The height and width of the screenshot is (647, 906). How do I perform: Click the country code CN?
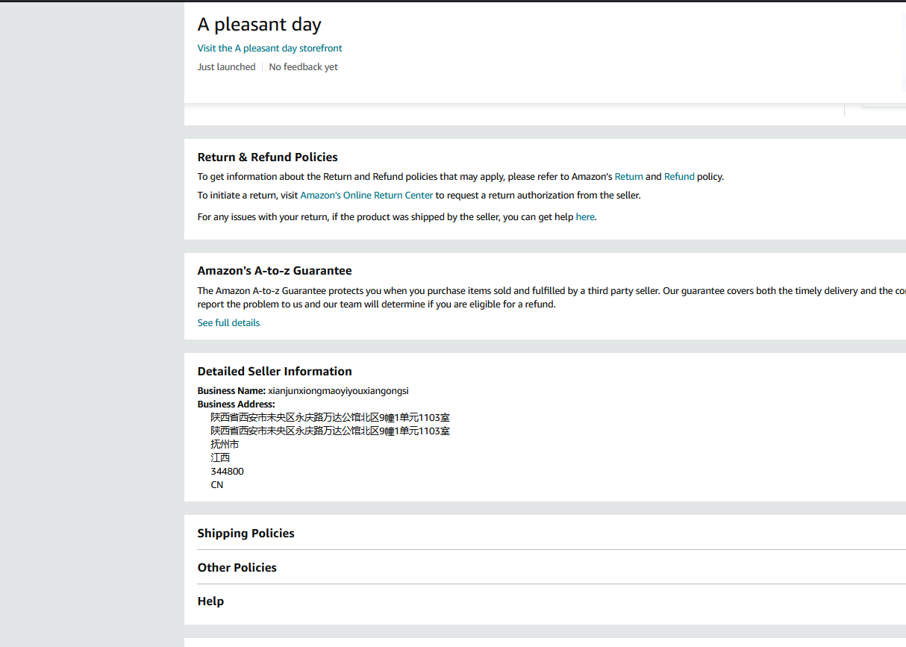[x=216, y=485]
